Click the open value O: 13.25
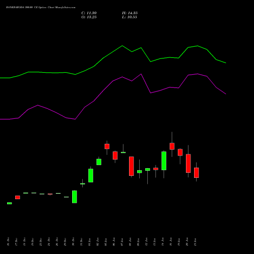Image resolution: width=254 pixels, height=254 pixels. point(89,17)
